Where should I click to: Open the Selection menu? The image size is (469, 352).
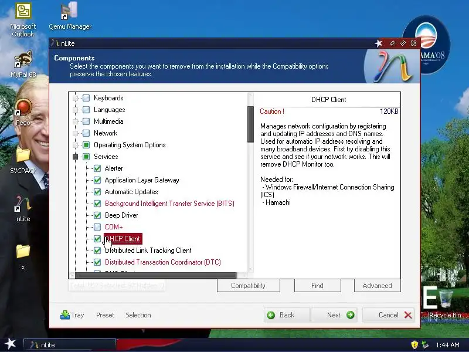138,315
